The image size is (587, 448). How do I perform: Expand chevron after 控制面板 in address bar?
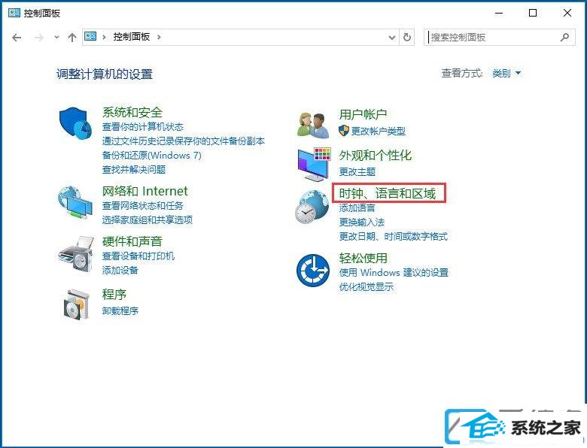[x=159, y=37]
